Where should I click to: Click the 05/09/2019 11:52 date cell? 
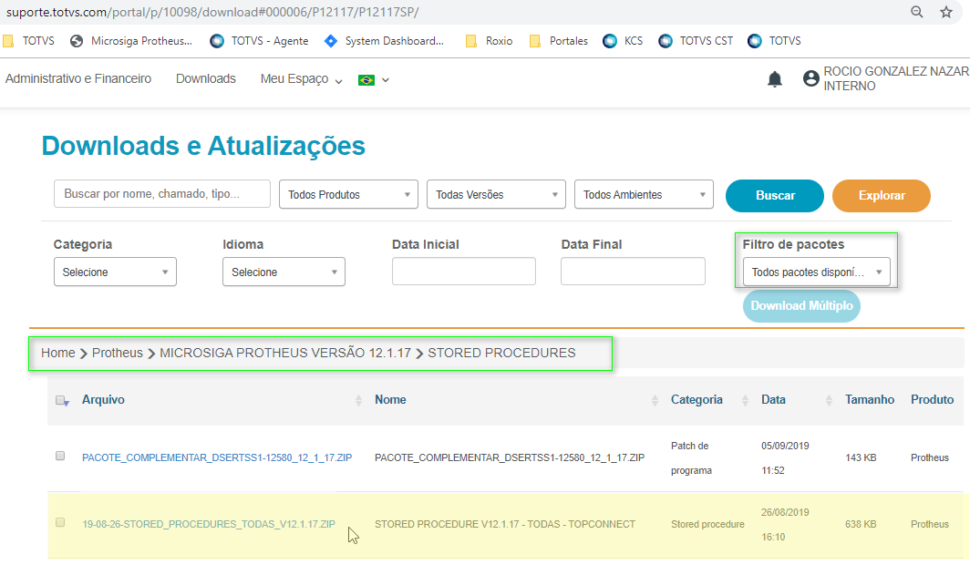pyautogui.click(x=785, y=458)
